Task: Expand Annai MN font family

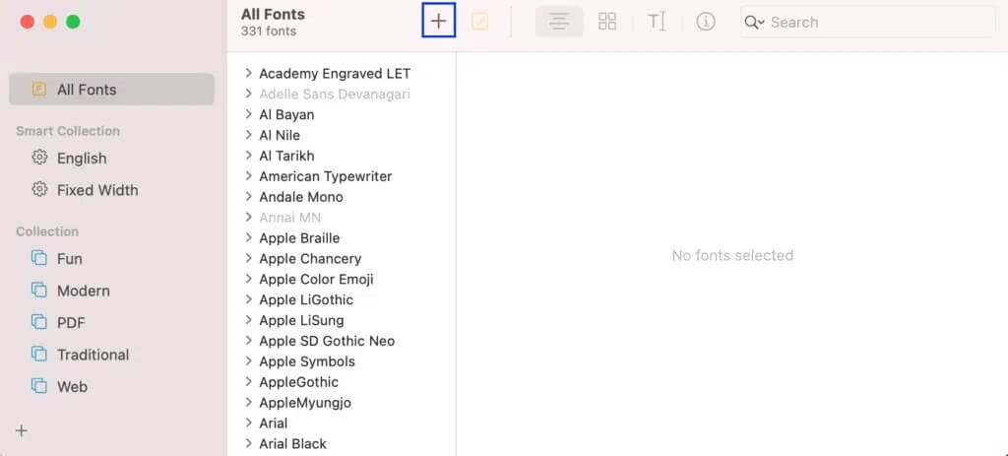Action: (249, 218)
